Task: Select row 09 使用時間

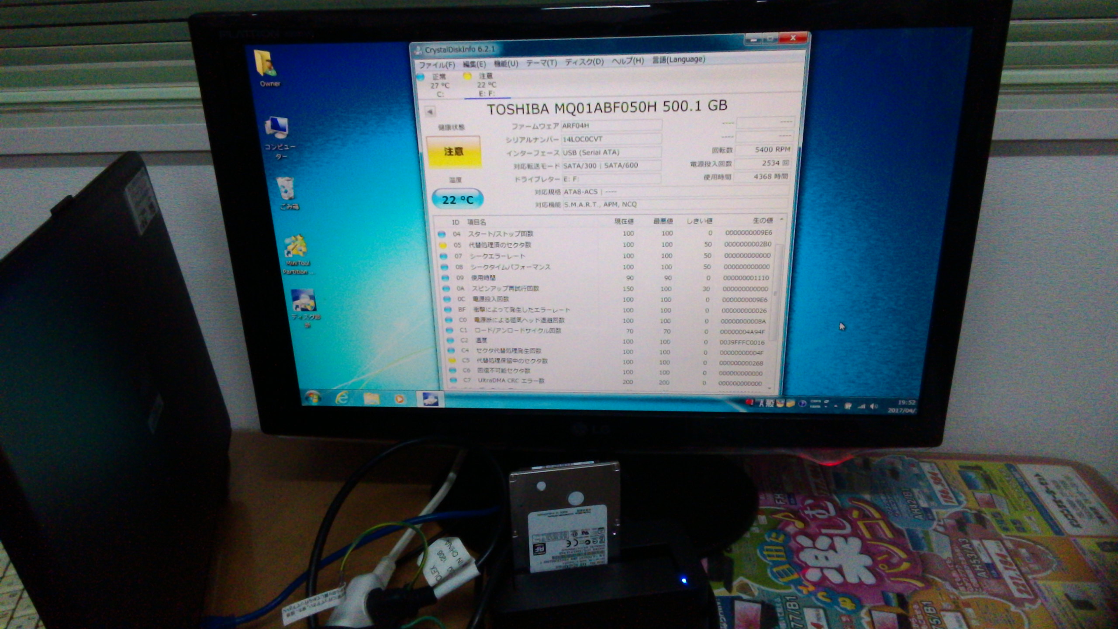Action: point(607,278)
